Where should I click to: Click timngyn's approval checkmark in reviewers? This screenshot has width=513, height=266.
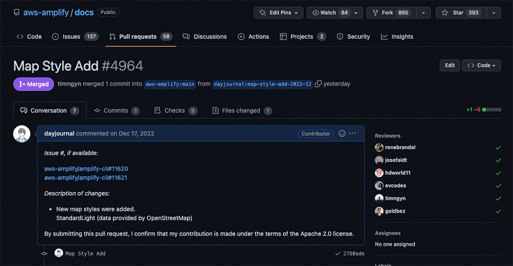pos(498,198)
